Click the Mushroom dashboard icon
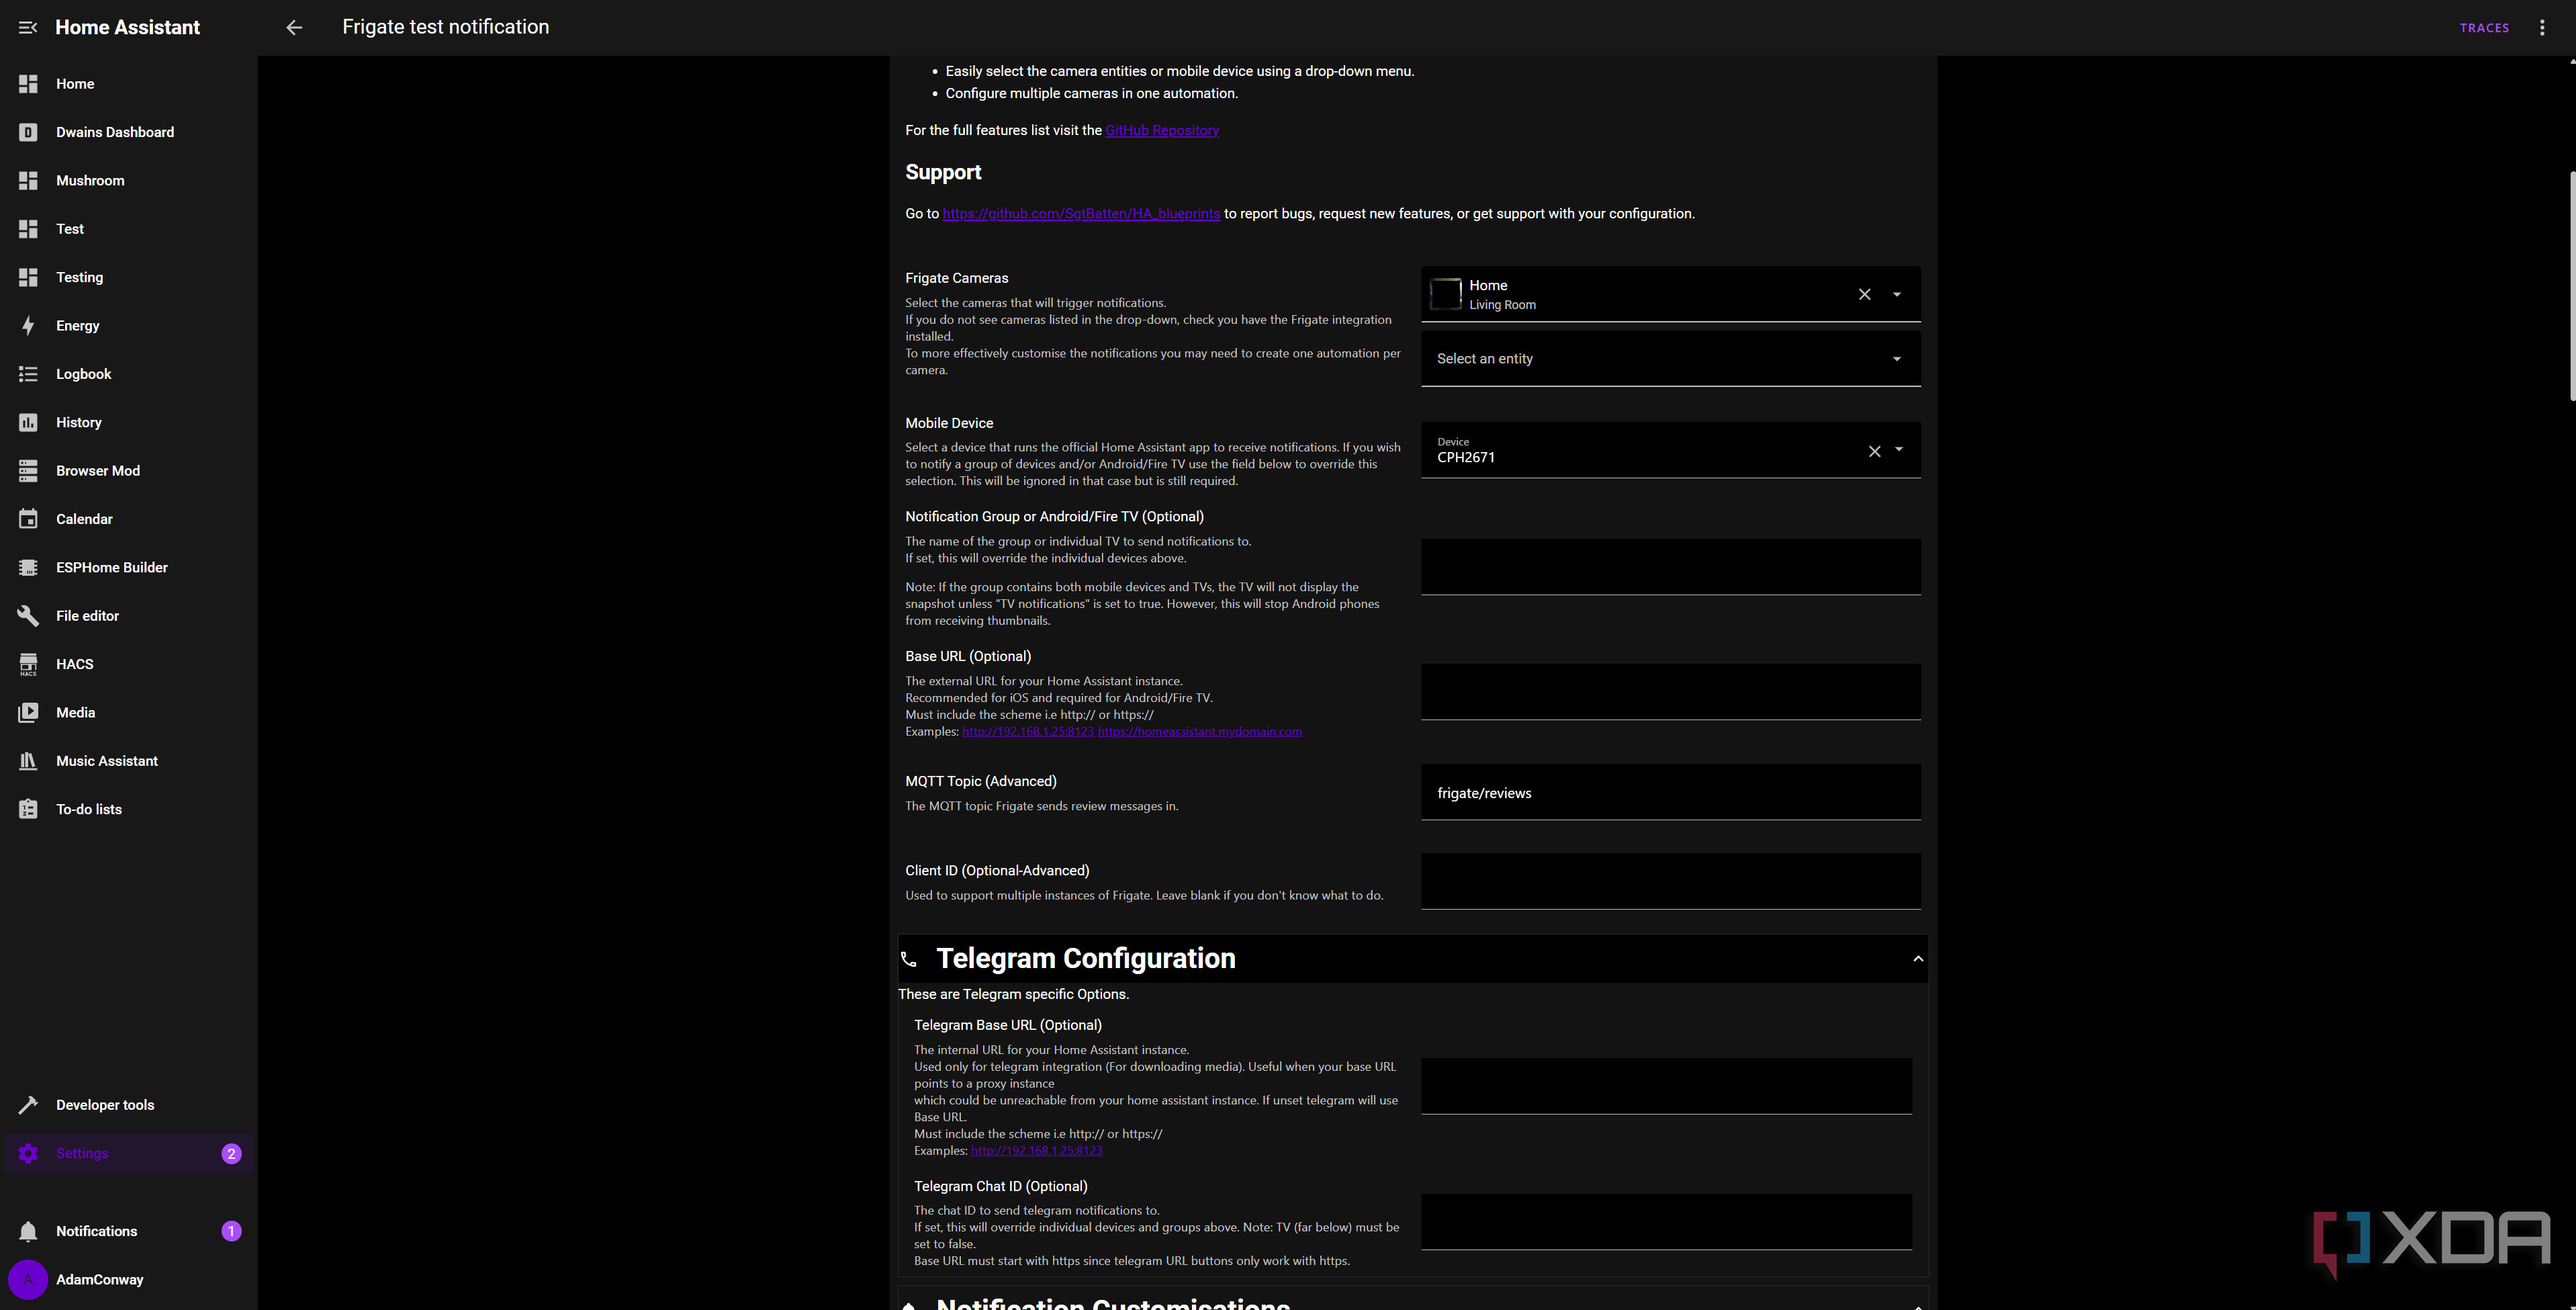Image resolution: width=2576 pixels, height=1310 pixels. 28,180
